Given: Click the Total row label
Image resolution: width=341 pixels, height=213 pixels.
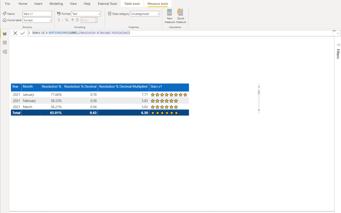Looking at the screenshot, I should point(16,113).
